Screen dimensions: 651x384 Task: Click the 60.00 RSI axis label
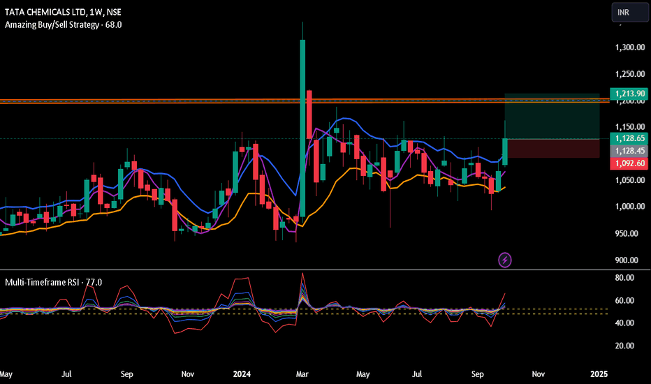pyautogui.click(x=624, y=300)
